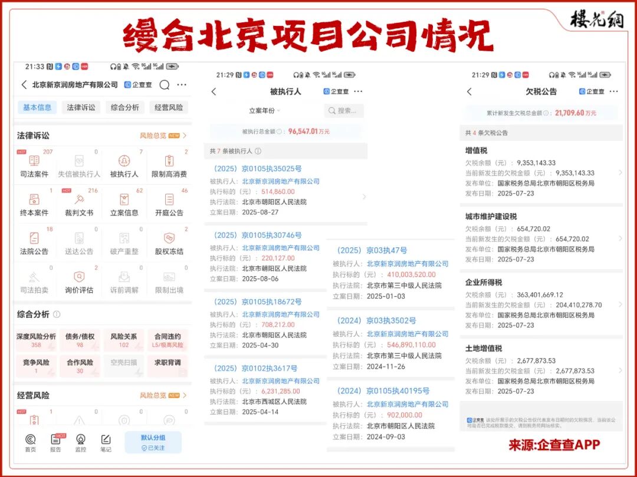This screenshot has height=477, width=637.
Task: Open the 立案年份 filter dropdown
Action: click(x=264, y=110)
